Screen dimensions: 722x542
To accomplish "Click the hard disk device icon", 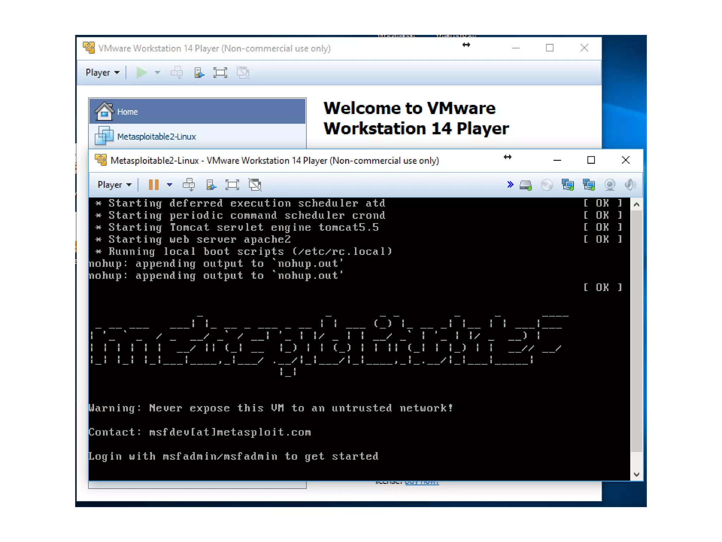I will coord(526,185).
